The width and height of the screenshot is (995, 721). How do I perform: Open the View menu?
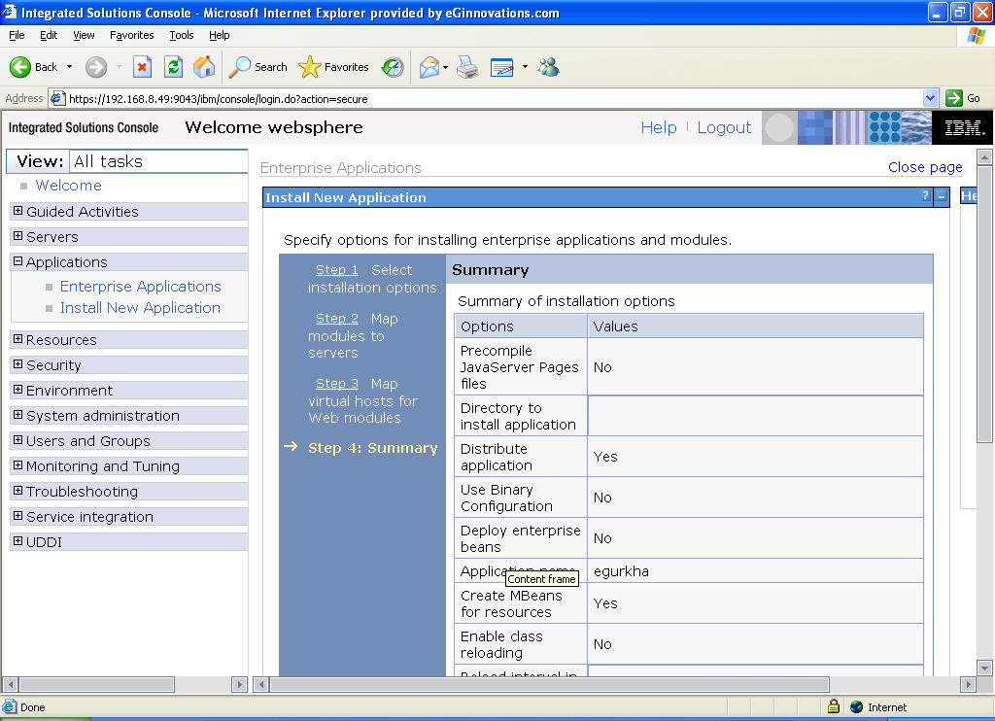84,35
